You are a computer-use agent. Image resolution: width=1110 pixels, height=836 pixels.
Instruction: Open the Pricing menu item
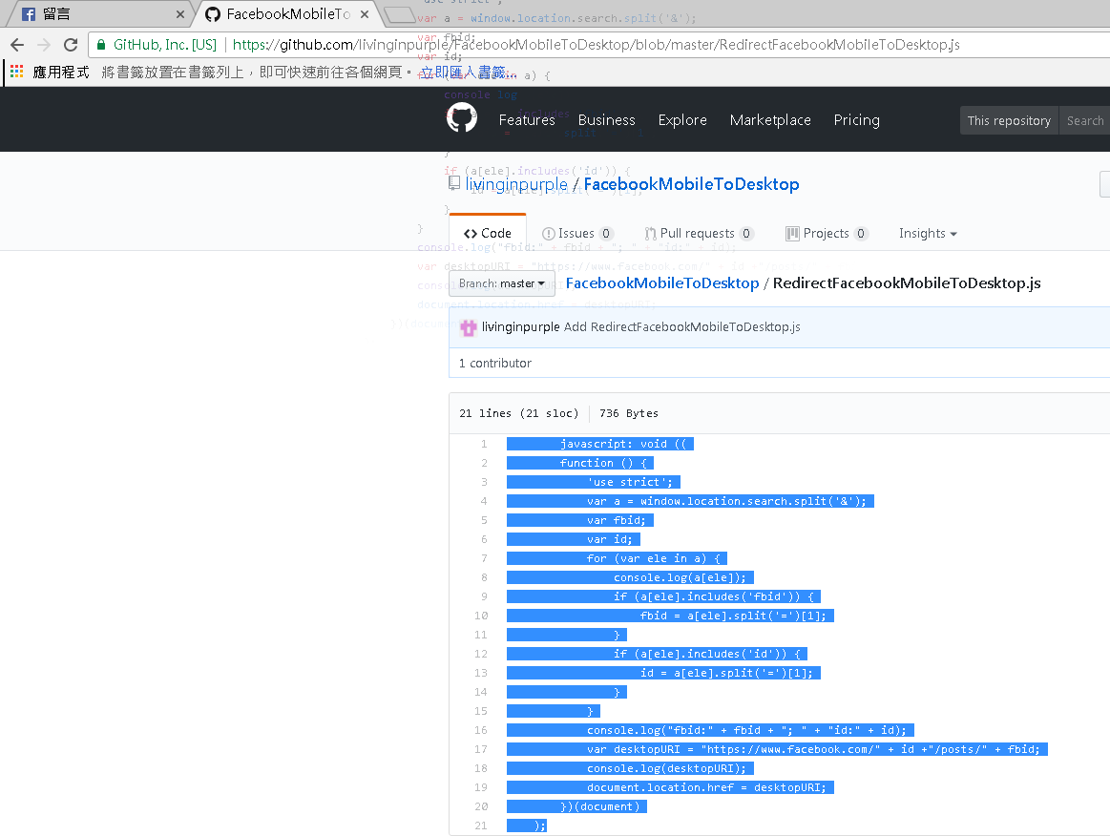[x=856, y=120]
